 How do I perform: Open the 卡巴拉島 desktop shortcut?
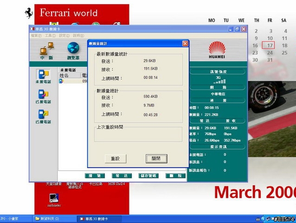96,184
